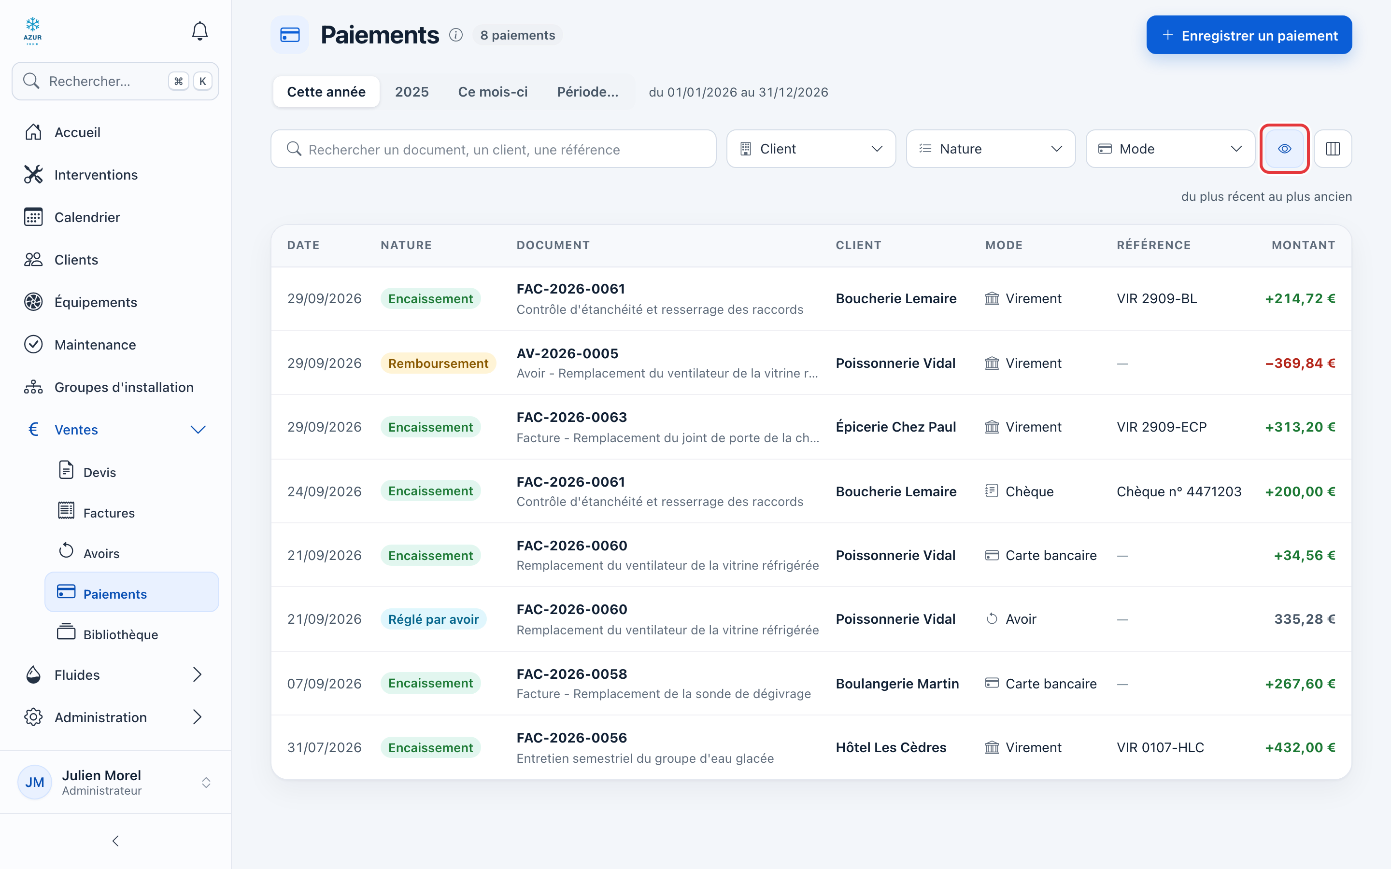The image size is (1391, 869).
Task: Open the Maintenance page
Action: click(x=115, y=345)
